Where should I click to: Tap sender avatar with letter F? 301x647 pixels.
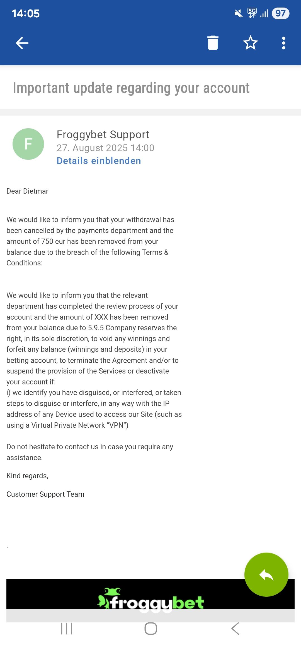(28, 144)
